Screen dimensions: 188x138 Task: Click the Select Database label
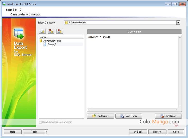tap(46, 23)
